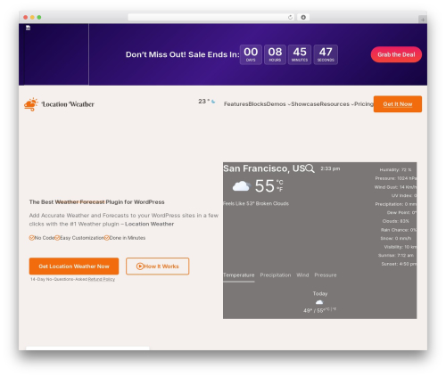Open a new browser tab with plus
The height and width of the screenshot is (377, 446).
click(423, 20)
